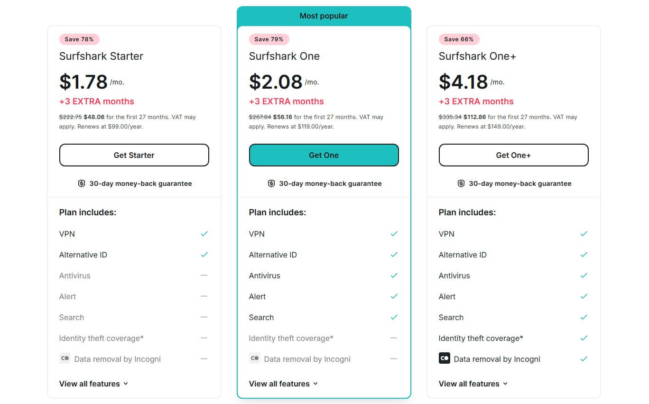649x404 pixels.
Task: Click the VPN checkmark in Surfshark Starter plan
Action: [204, 233]
